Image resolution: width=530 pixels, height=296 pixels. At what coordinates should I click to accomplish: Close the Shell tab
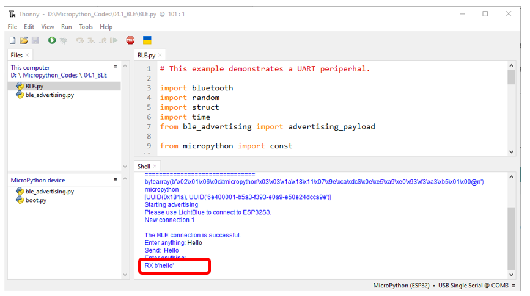pos(155,166)
